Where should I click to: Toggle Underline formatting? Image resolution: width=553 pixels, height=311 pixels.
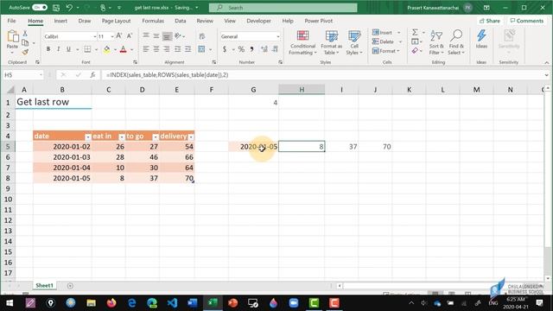click(x=68, y=49)
